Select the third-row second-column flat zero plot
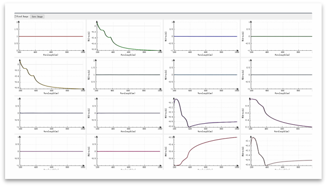 pyautogui.click(x=124, y=115)
